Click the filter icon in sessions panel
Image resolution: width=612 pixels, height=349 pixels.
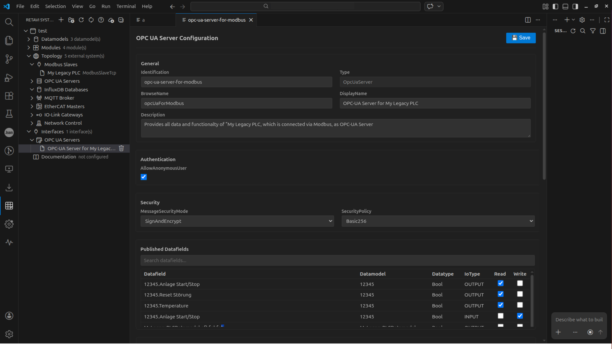tap(593, 31)
